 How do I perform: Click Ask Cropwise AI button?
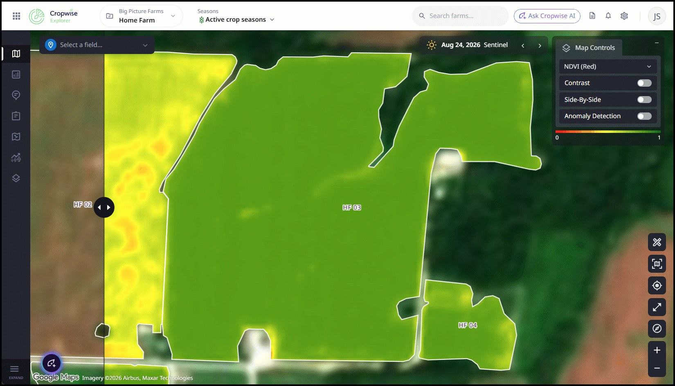click(x=547, y=16)
